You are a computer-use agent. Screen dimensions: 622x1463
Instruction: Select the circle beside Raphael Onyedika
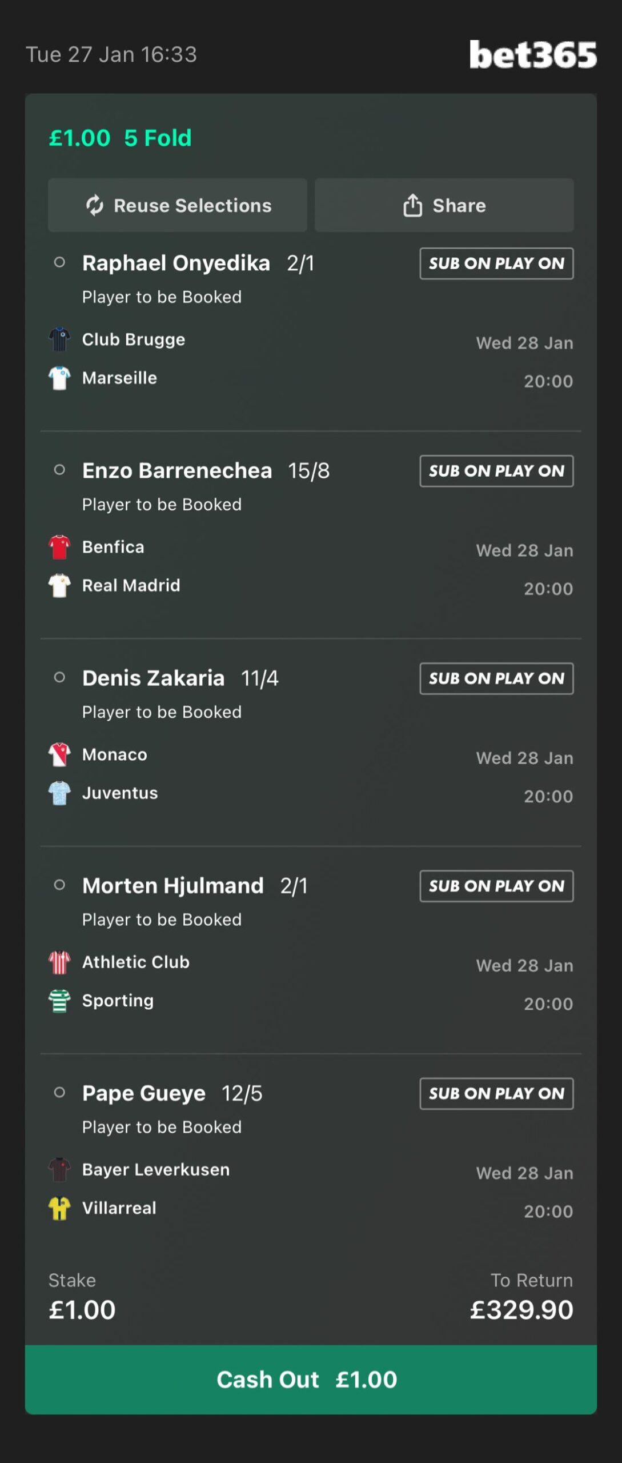(59, 263)
